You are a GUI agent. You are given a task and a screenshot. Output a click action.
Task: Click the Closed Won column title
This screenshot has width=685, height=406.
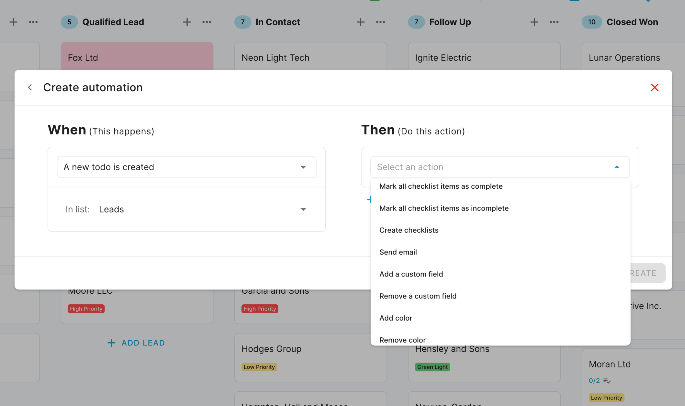pos(632,22)
